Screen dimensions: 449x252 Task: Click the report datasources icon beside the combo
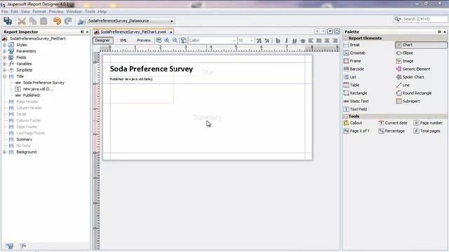coord(81,21)
